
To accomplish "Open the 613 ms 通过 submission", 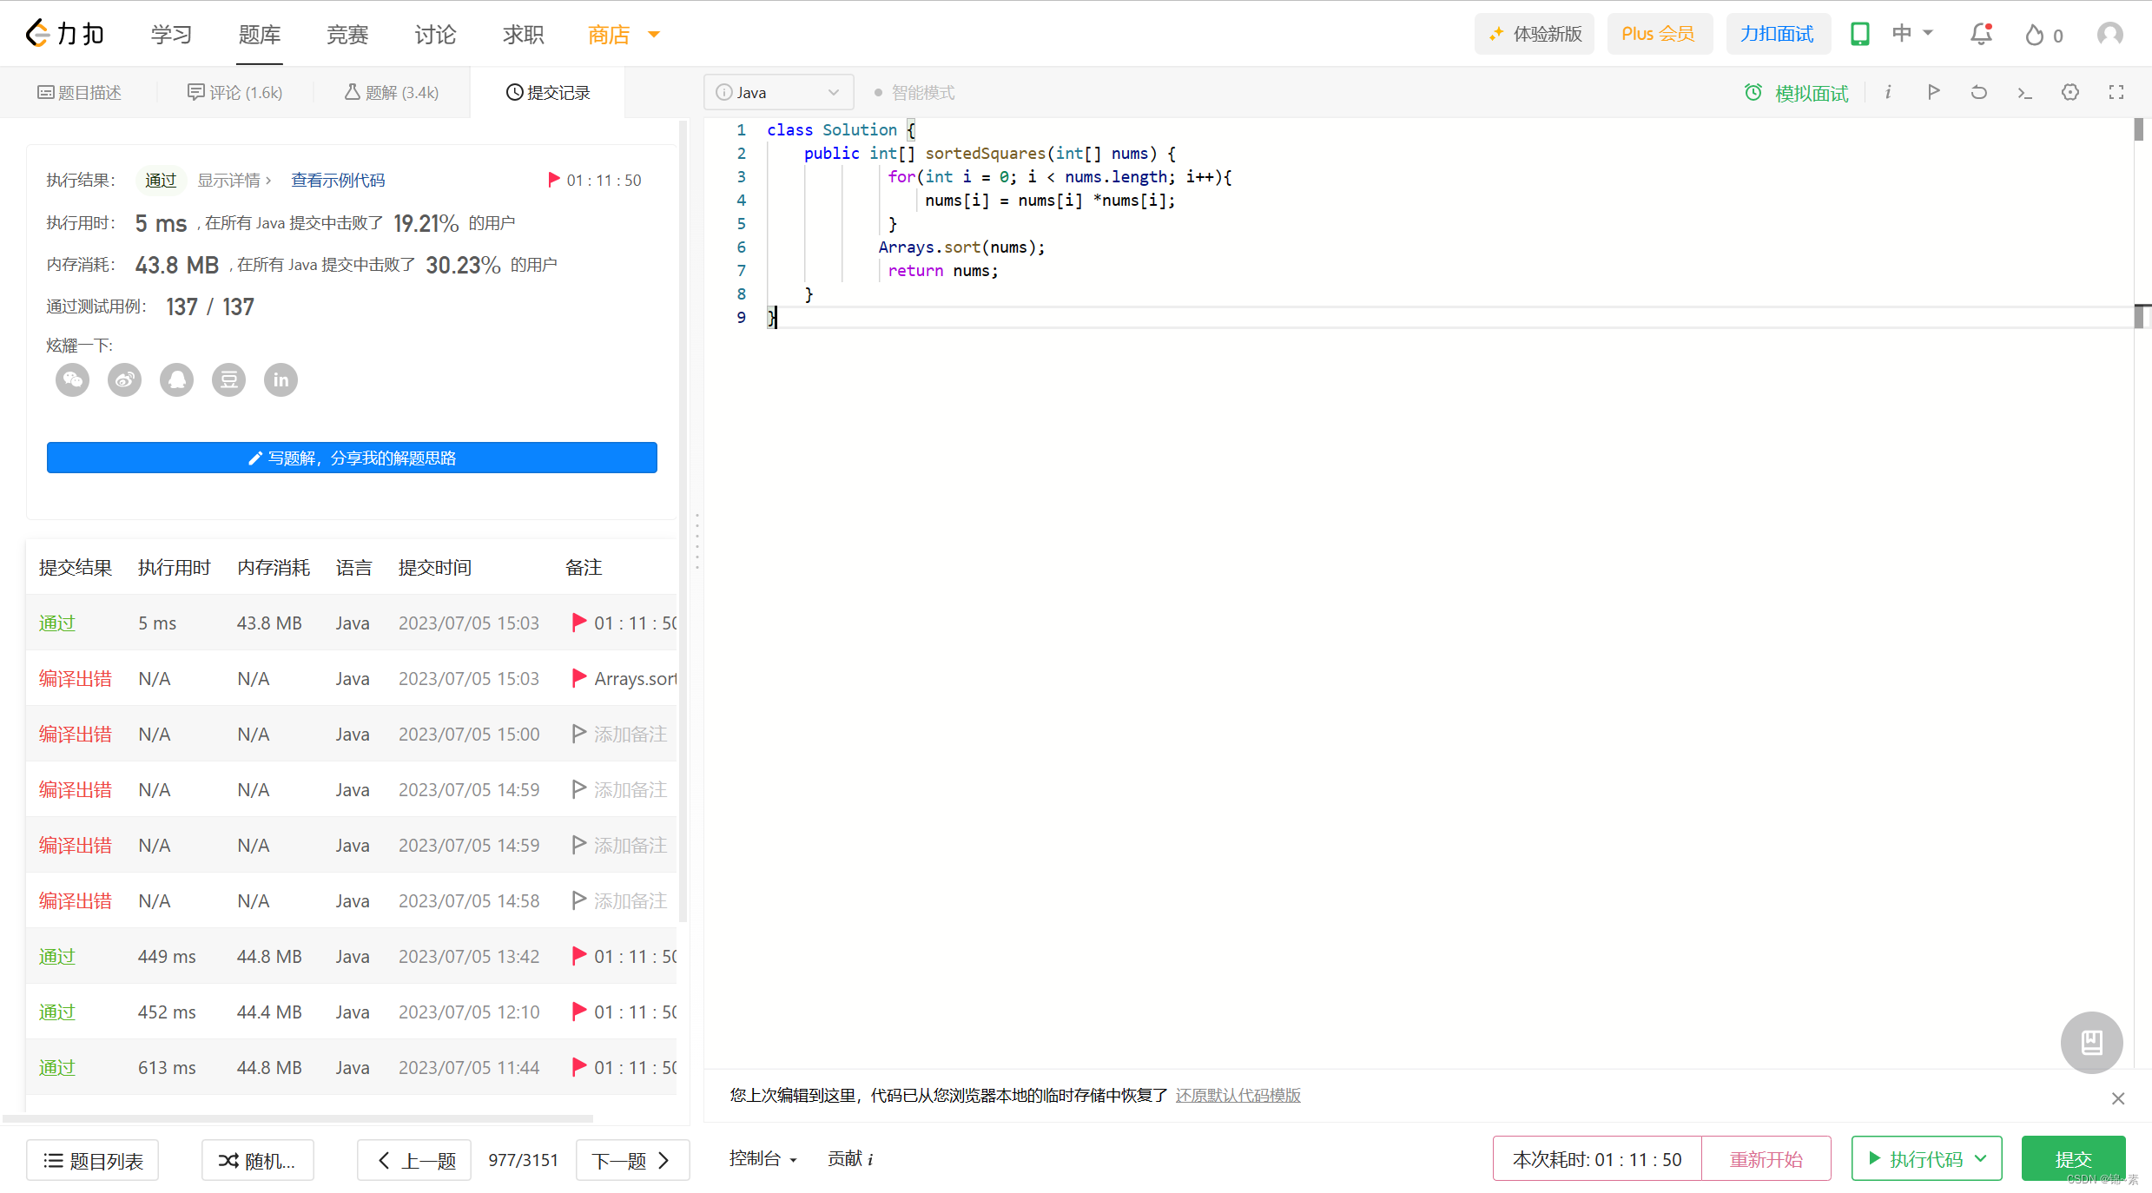I will (57, 1067).
